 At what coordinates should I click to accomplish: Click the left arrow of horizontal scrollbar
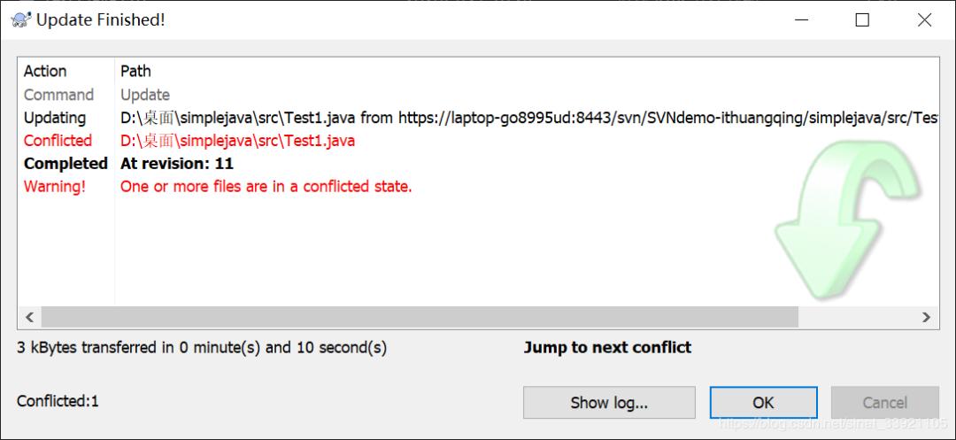28,317
